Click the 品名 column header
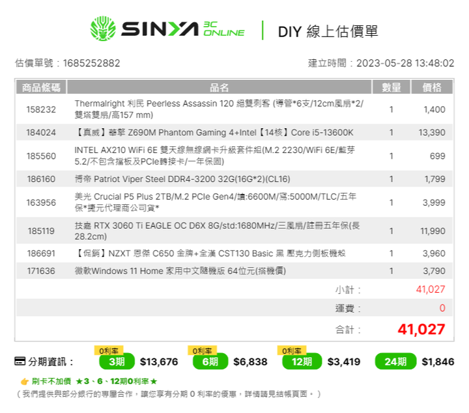 coord(220,87)
